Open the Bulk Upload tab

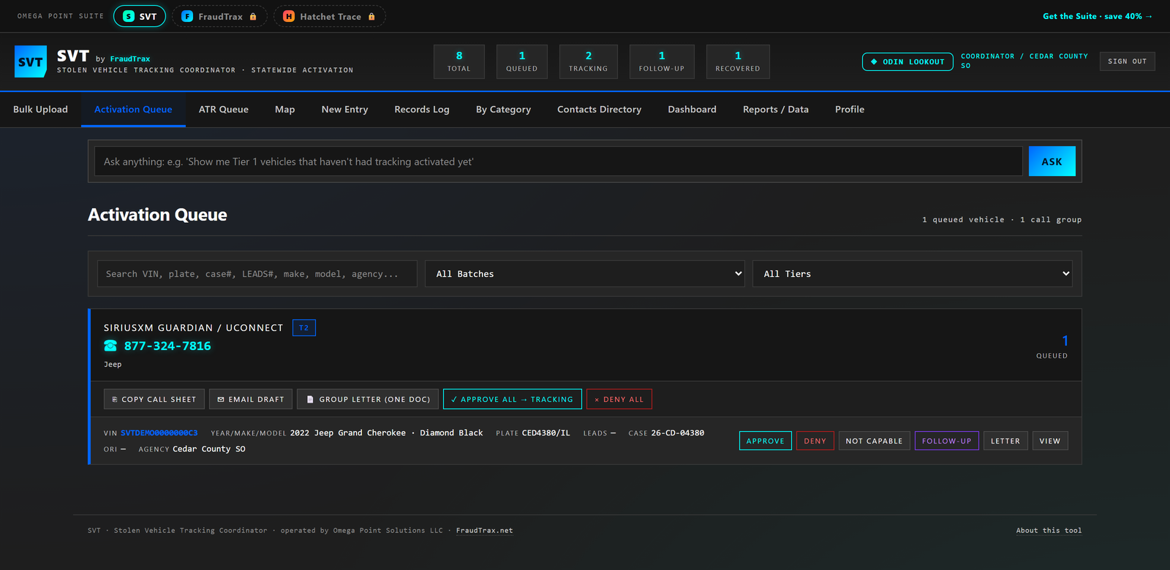[x=40, y=110]
